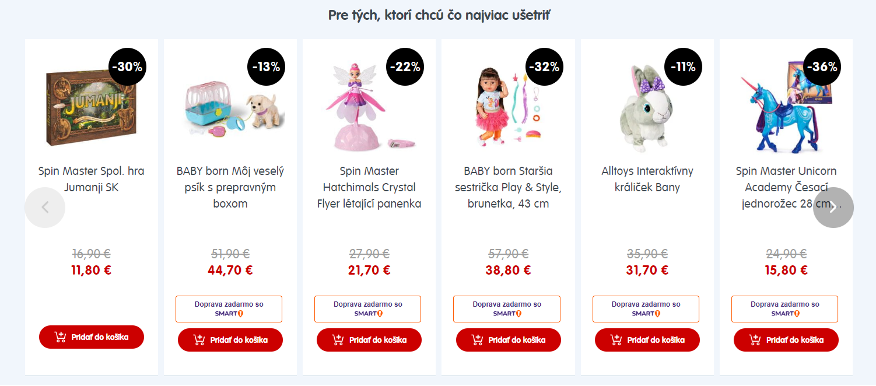This screenshot has height=386, width=876.
Task: Add BABY born Staršia sestrička to cart
Action: tap(508, 340)
